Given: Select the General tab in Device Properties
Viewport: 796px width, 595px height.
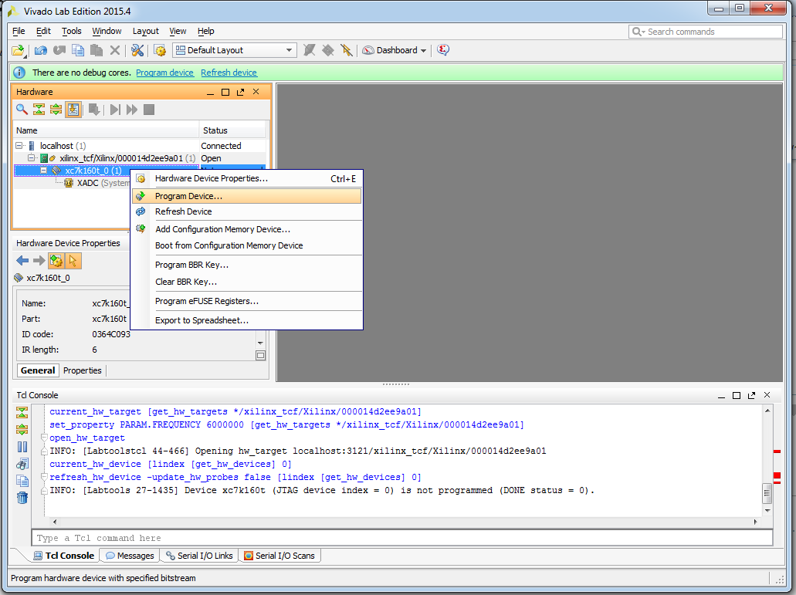Looking at the screenshot, I should coord(38,370).
